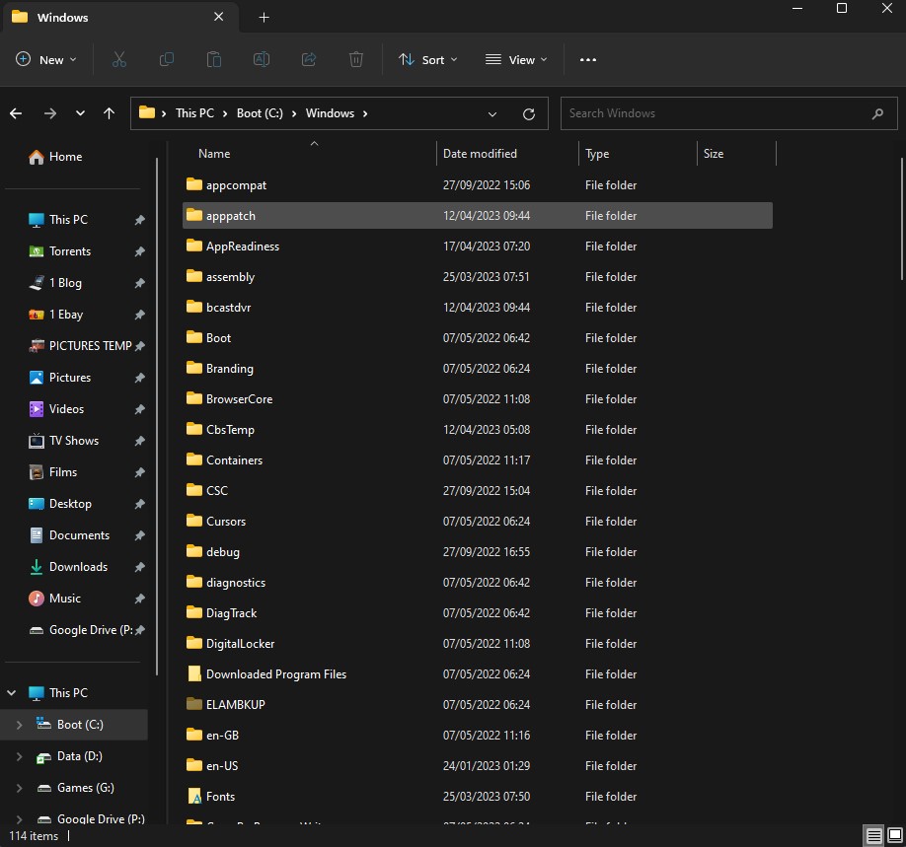Viewport: 906px width, 847px height.
Task: Click the Delete trash bin icon
Action: point(356,60)
